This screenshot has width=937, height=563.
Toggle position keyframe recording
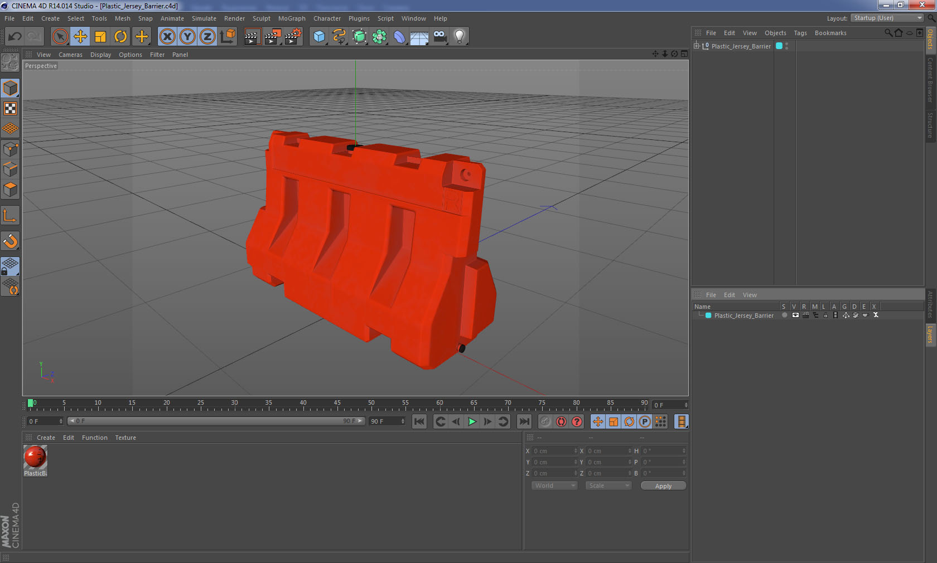click(598, 421)
